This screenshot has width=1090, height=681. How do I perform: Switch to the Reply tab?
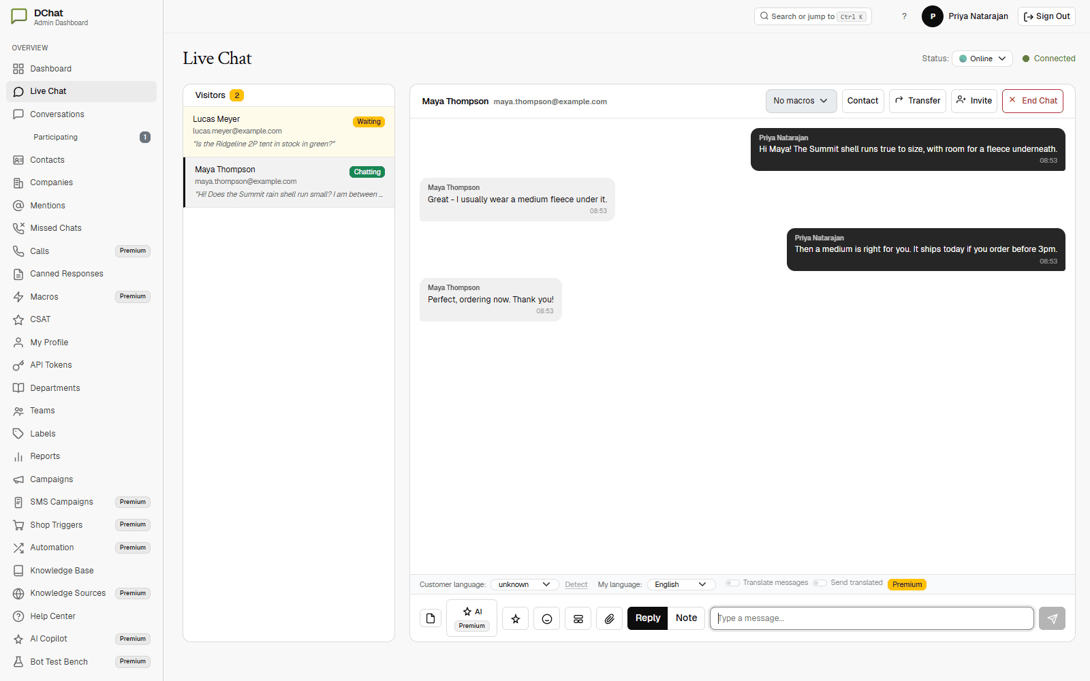(648, 618)
